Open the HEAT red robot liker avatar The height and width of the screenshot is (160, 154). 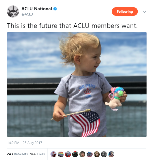68,154
